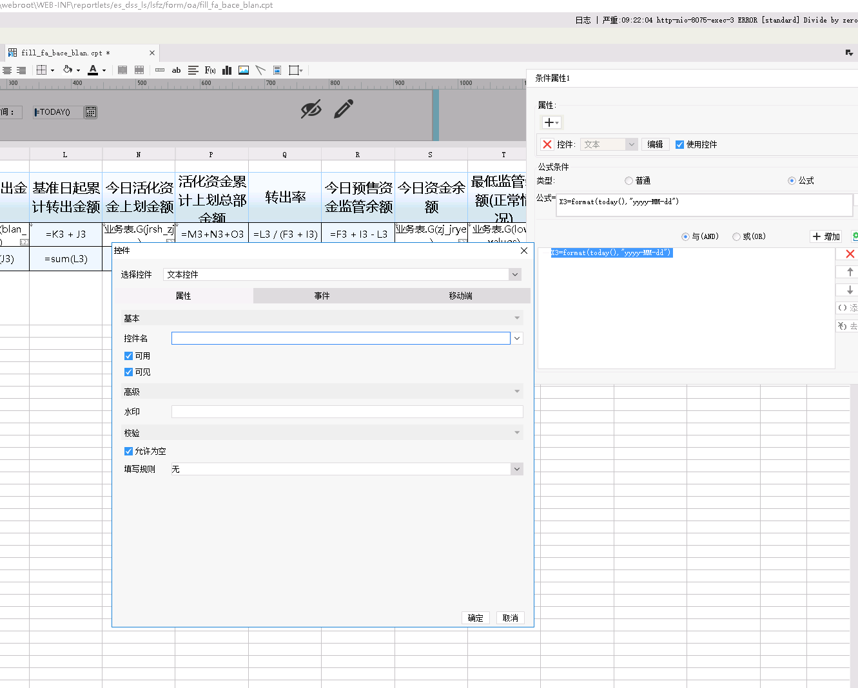The image size is (858, 688).
Task: Click the pencil edit icon in parameter pane
Action: click(x=344, y=109)
